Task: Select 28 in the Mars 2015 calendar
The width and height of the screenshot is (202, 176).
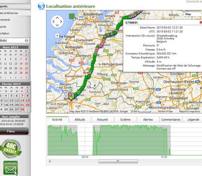Action: coord(21,73)
